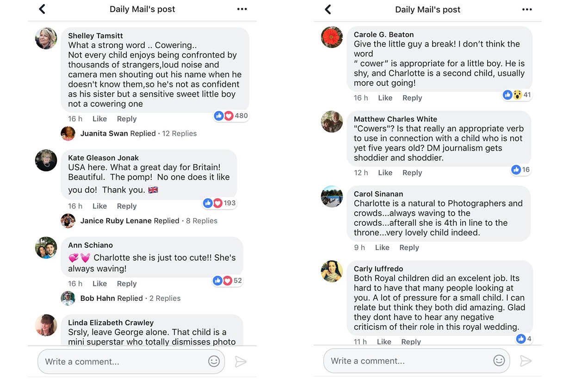This screenshot has height=379, width=569.
Task: Click the heart reaction on Ann Schiano's comment
Action: [x=227, y=280]
